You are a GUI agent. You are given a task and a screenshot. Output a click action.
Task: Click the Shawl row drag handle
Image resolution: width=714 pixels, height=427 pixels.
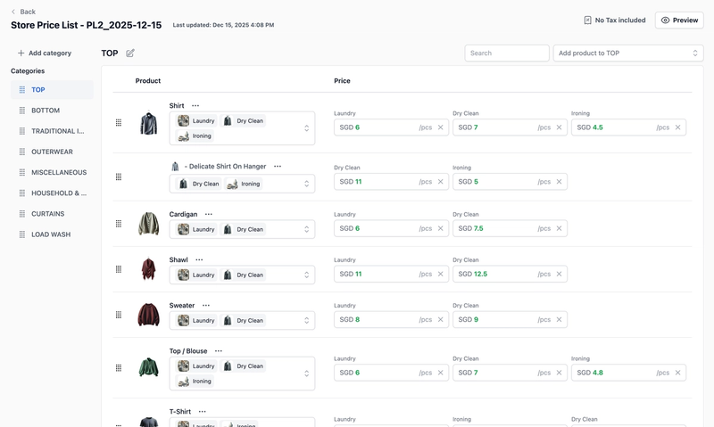click(x=119, y=269)
